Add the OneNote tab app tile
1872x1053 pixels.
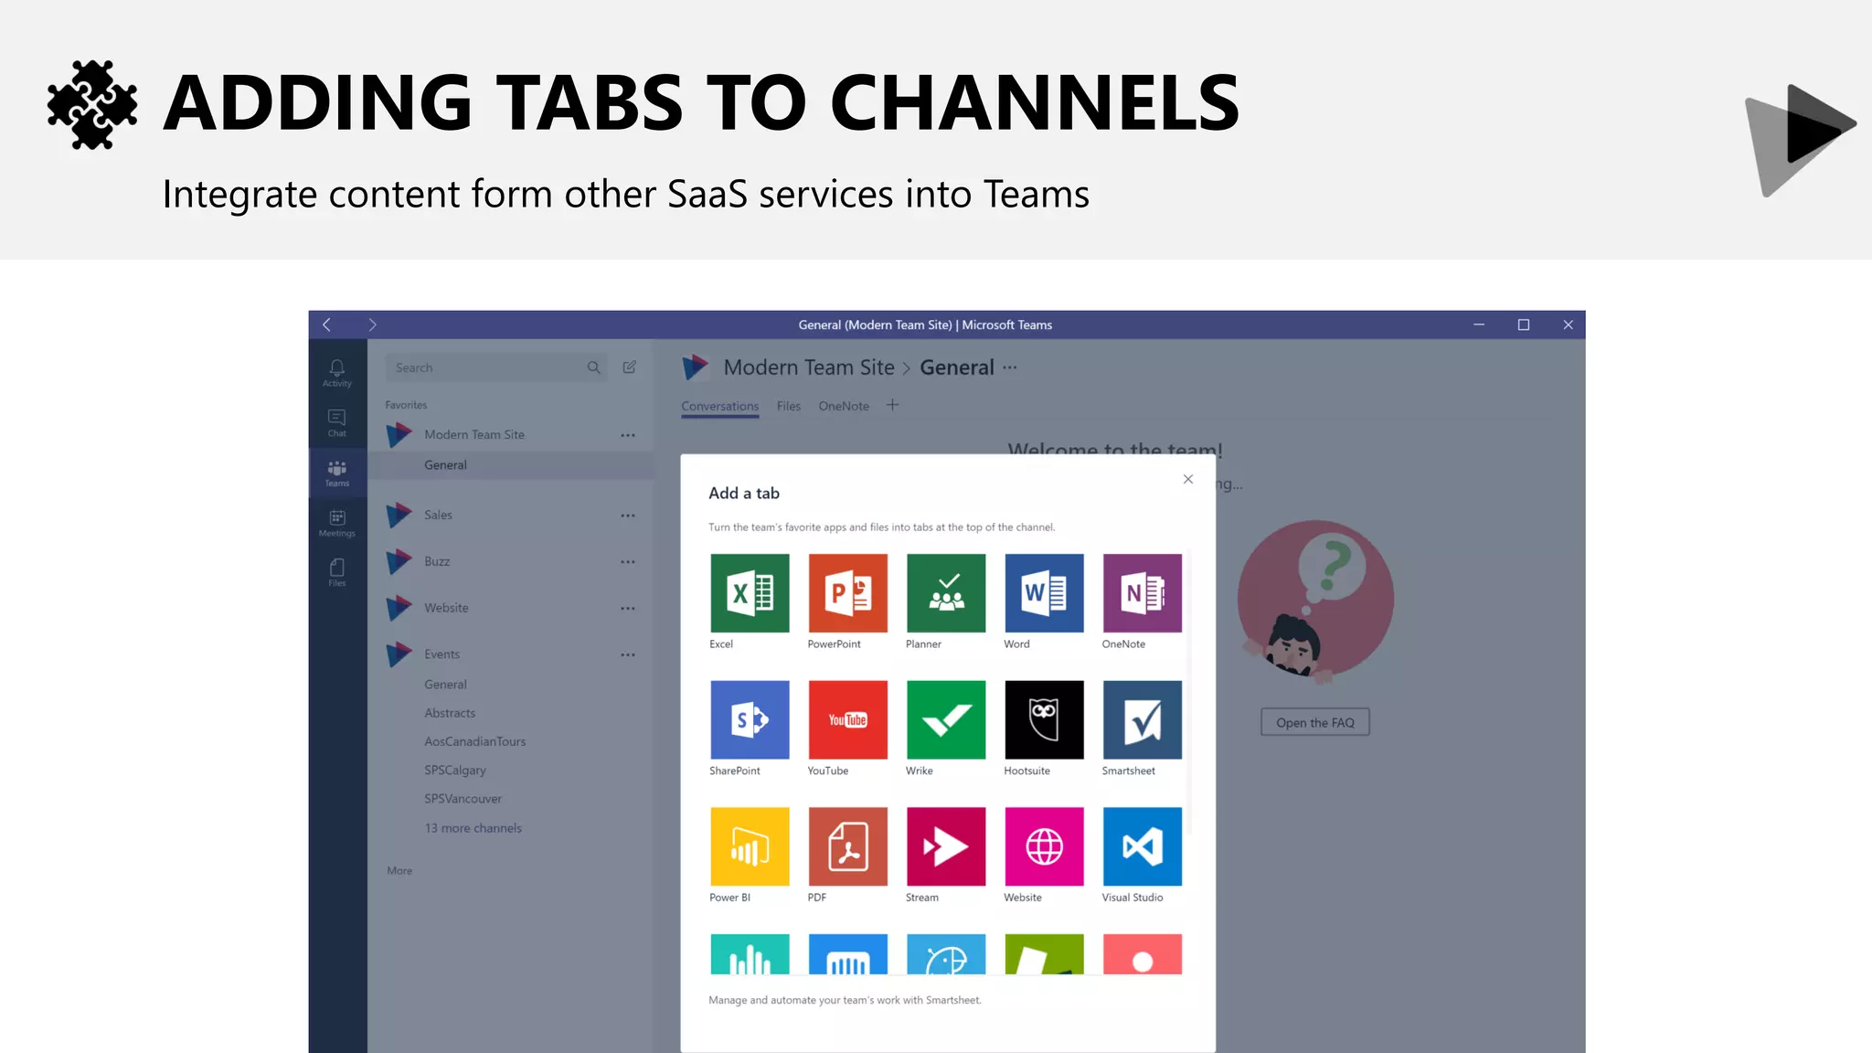click(x=1142, y=593)
